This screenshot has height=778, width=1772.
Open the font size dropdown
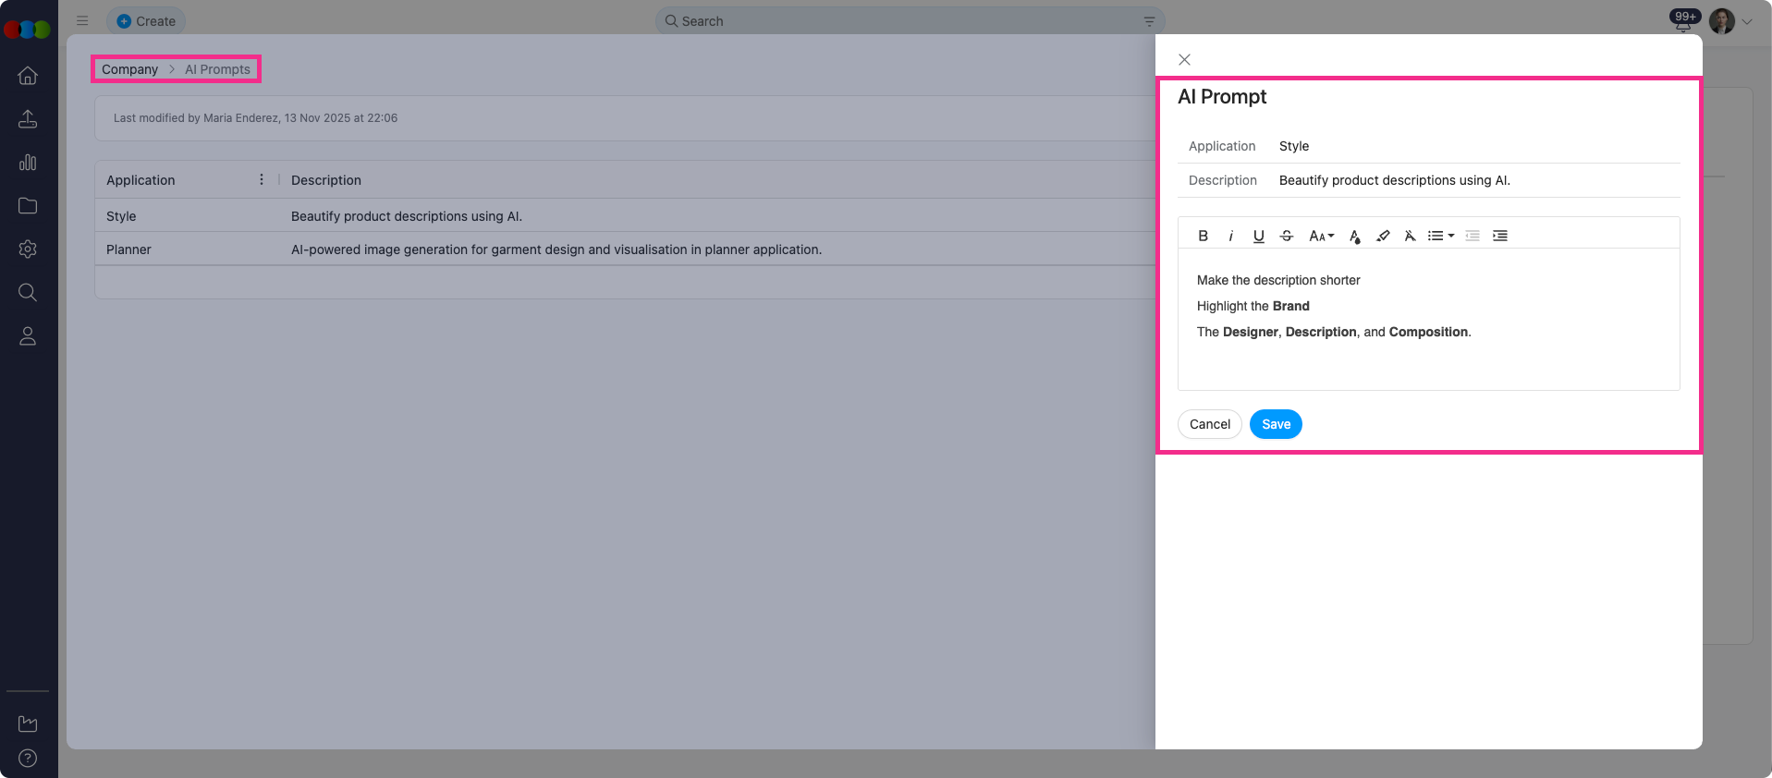pos(1321,236)
